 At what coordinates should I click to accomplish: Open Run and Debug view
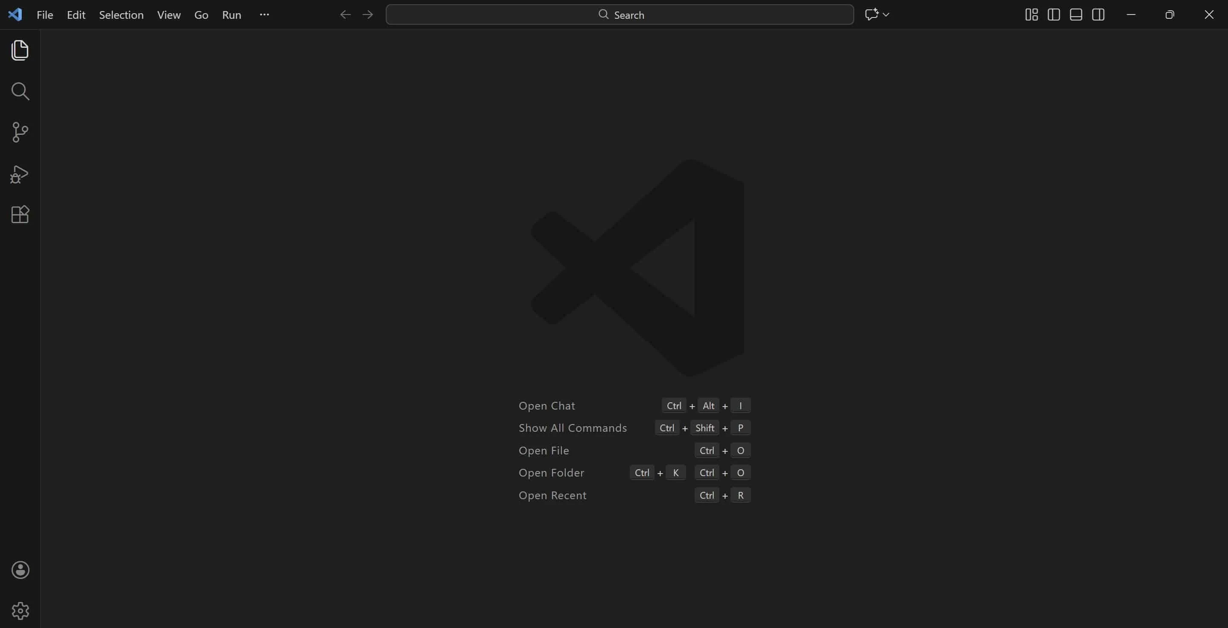coord(20,174)
